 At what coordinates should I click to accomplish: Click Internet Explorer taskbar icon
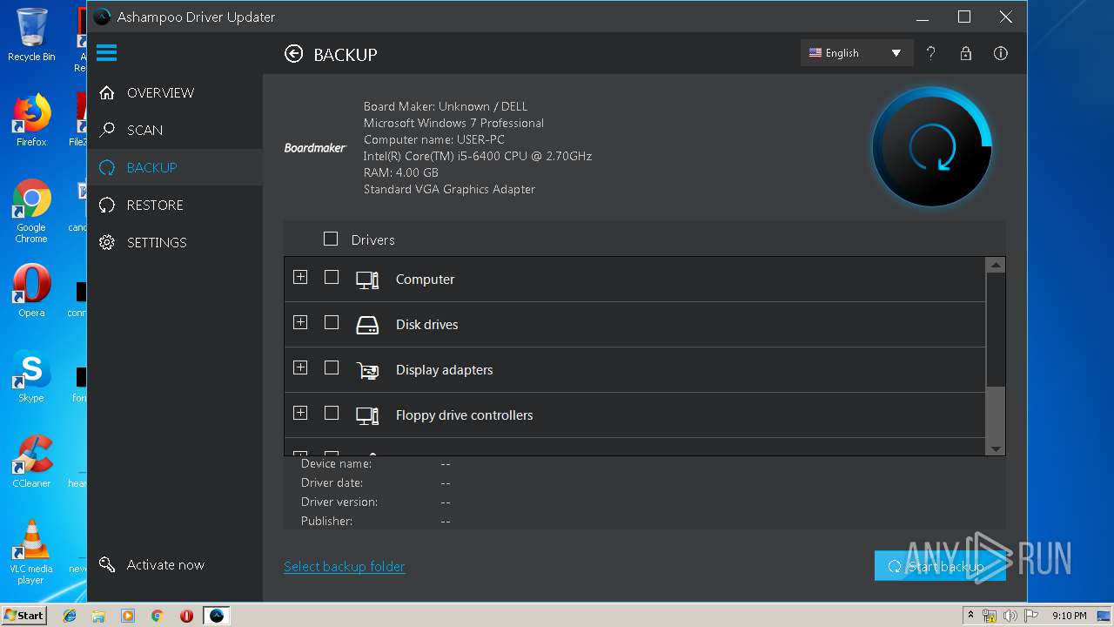[70, 616]
